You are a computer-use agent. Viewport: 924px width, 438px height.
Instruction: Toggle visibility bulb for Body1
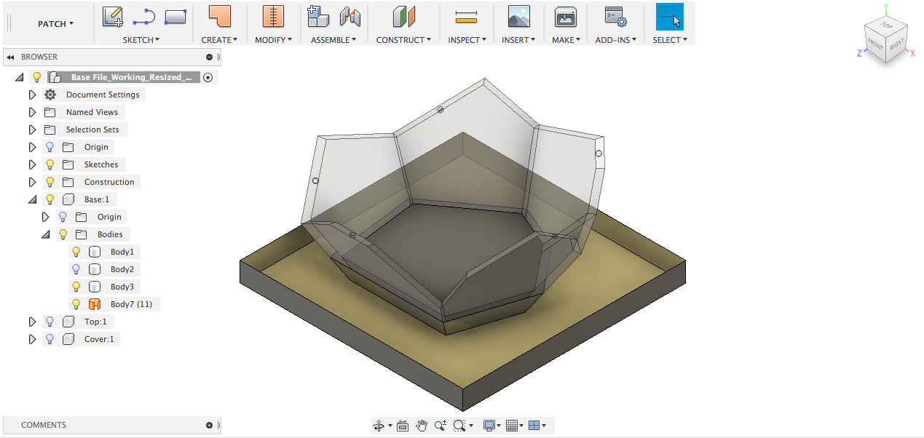76,252
